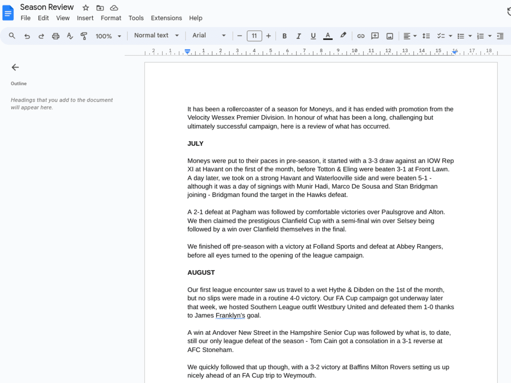Insert a link with the chain icon
Screen dimensions: 511x383
(361, 36)
